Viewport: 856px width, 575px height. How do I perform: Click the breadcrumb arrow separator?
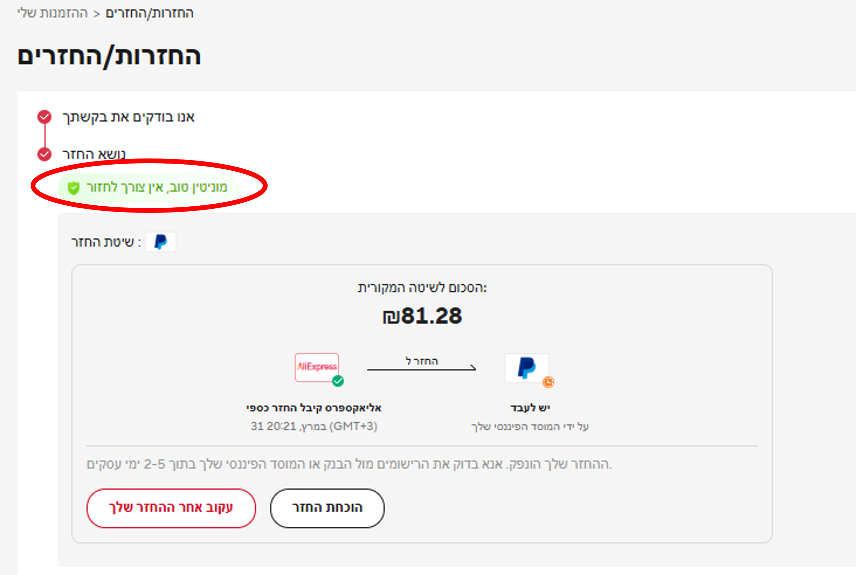(97, 14)
